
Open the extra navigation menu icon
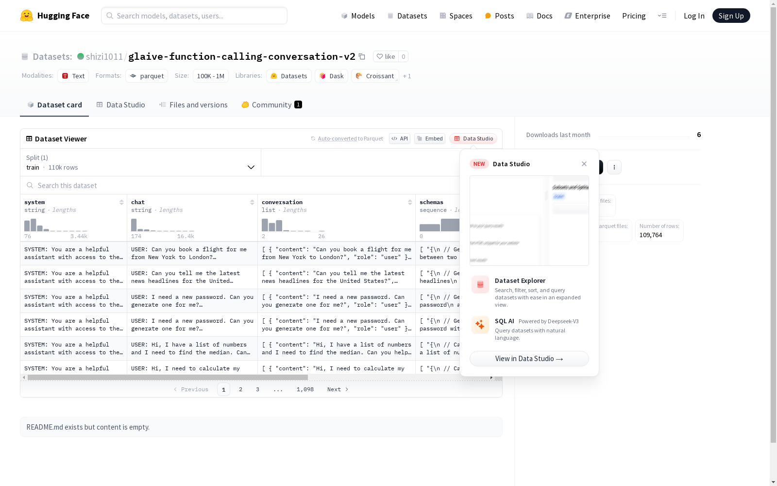[x=662, y=16]
